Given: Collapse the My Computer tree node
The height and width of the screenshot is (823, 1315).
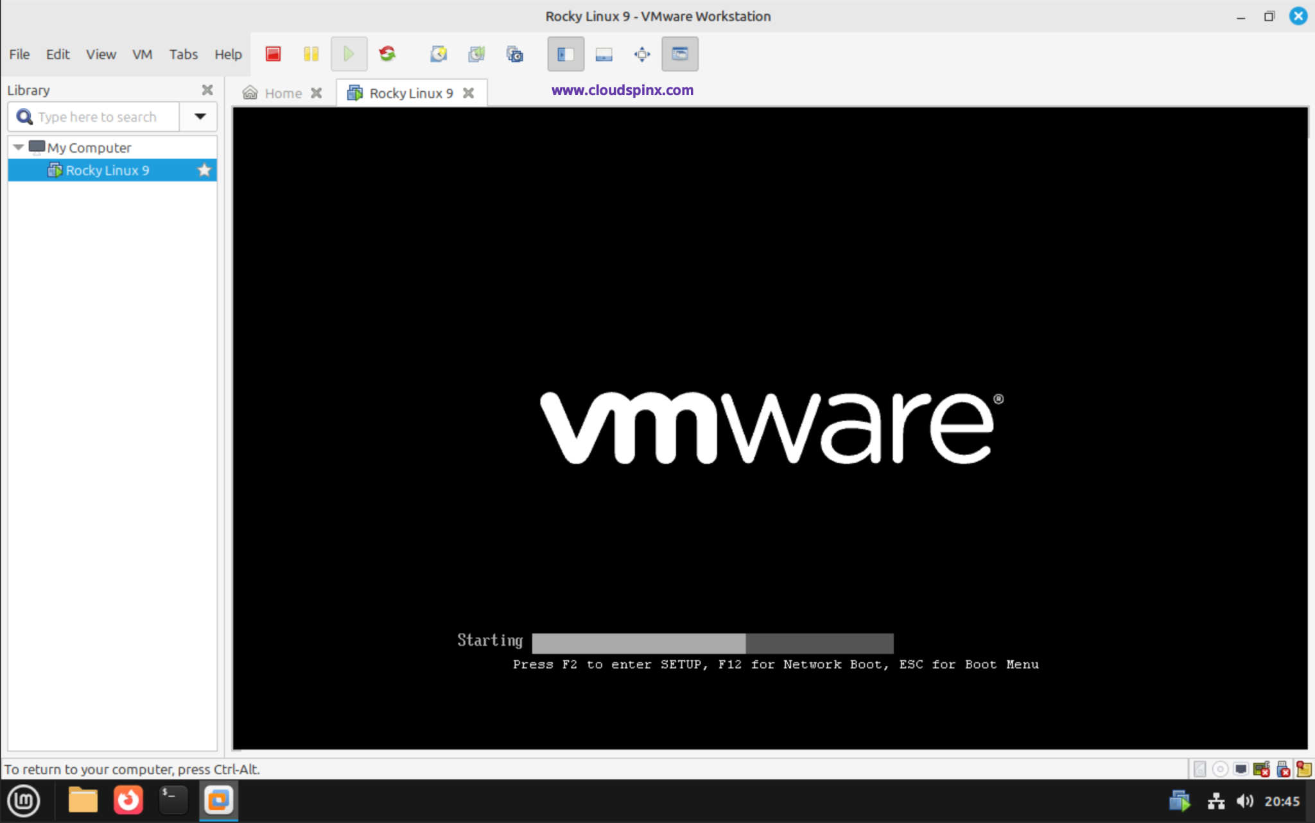Looking at the screenshot, I should [18, 147].
